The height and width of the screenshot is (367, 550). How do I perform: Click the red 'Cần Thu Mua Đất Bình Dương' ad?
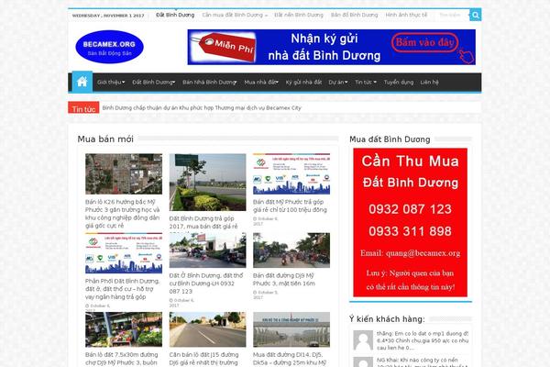click(x=410, y=222)
